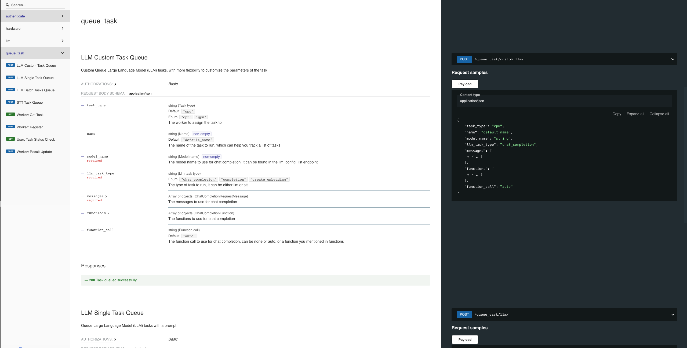Viewport: 687px width, 348px height.
Task: Select the Payload tab for custom_llm
Action: coord(465,84)
